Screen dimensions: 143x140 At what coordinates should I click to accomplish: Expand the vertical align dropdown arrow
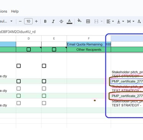[x=123, y=21]
